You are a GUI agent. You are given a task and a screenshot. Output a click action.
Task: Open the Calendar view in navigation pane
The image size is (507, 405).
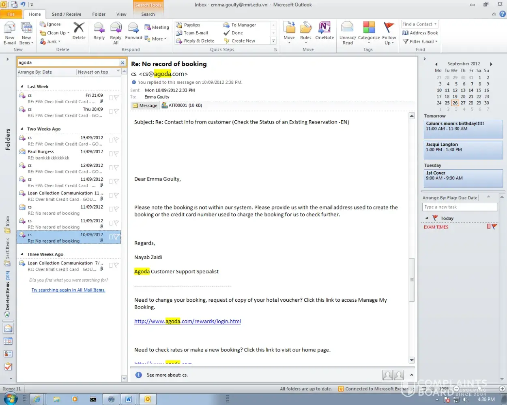coord(8,341)
